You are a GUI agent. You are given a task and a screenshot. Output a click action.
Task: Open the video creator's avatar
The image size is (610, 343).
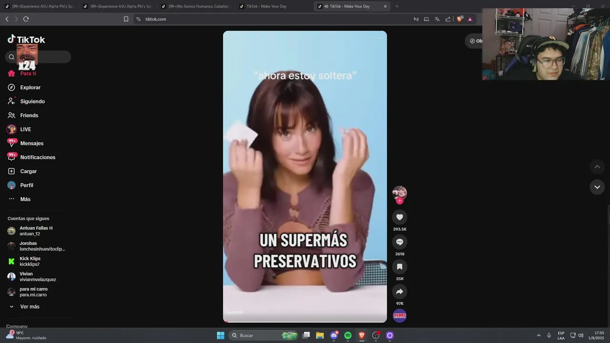pyautogui.click(x=399, y=192)
